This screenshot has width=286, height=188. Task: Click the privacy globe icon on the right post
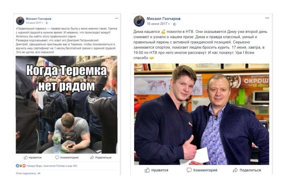(x=175, y=24)
